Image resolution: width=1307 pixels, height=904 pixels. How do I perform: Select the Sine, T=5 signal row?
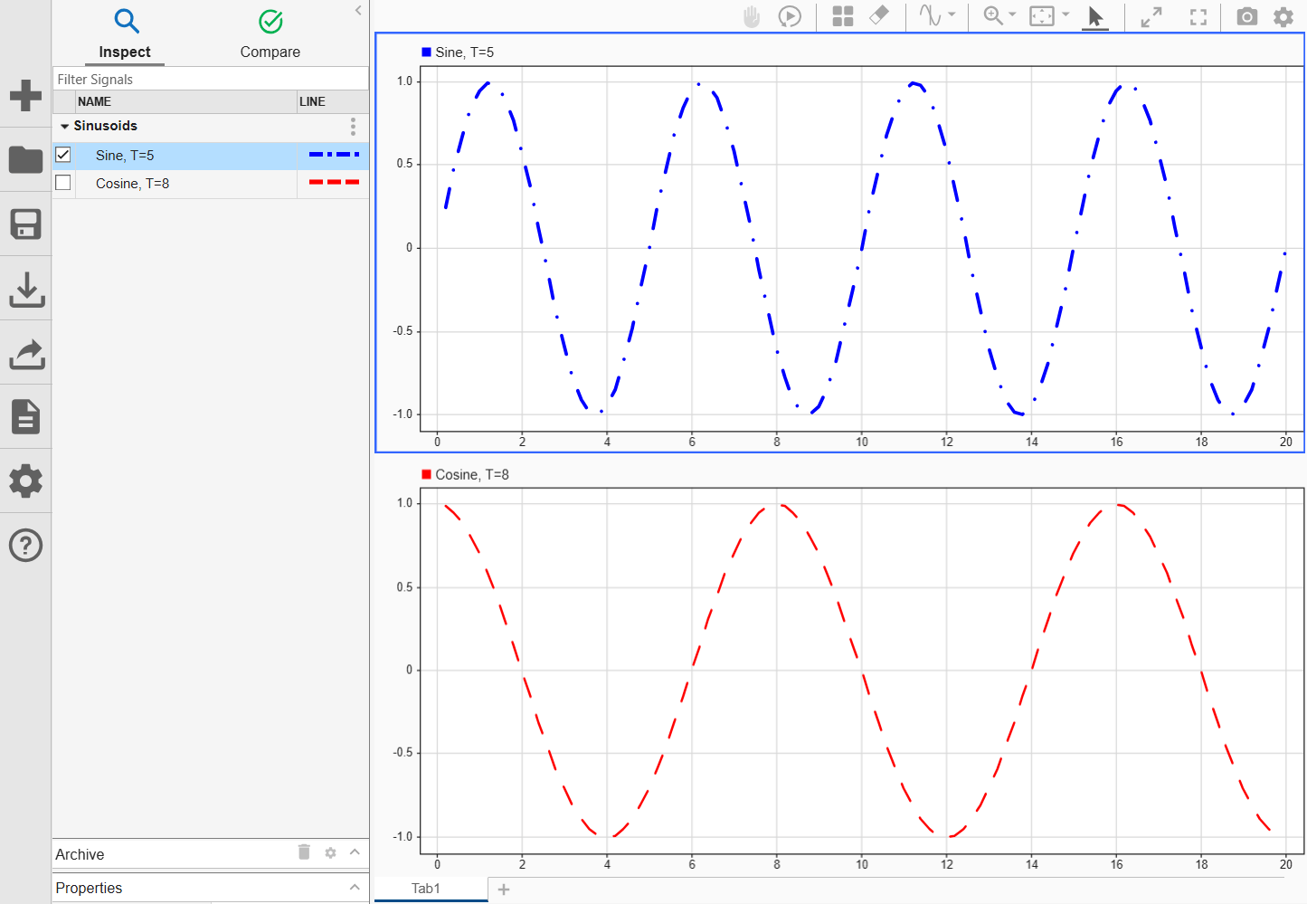(x=211, y=156)
